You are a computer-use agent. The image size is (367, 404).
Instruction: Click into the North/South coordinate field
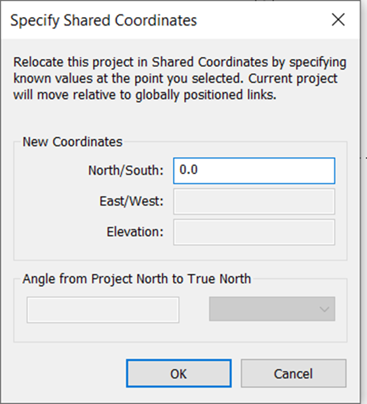pos(254,170)
